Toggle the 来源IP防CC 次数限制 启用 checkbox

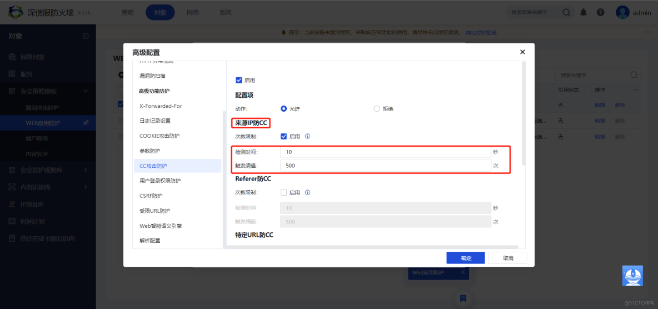click(x=284, y=136)
